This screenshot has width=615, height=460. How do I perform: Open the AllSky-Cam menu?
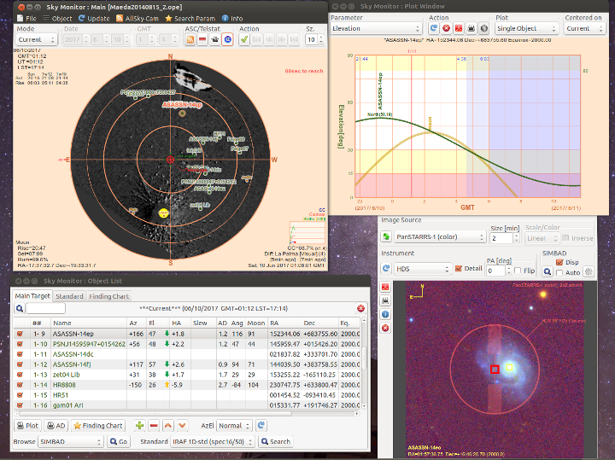[x=138, y=19]
